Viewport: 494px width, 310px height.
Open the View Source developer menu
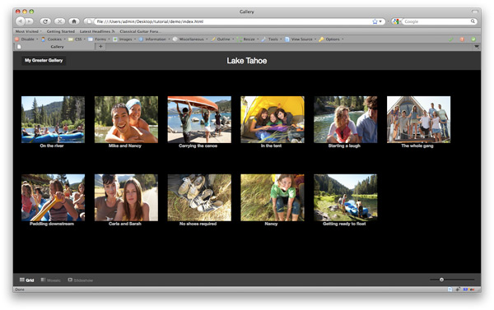pyautogui.click(x=301, y=39)
